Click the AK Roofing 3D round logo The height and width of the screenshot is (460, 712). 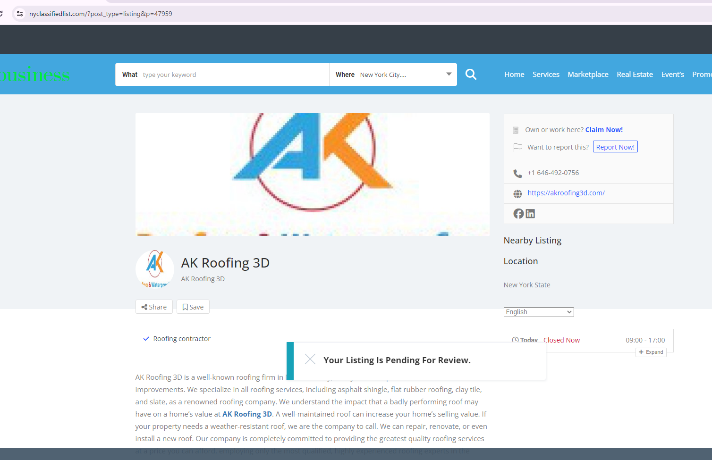[155, 269]
